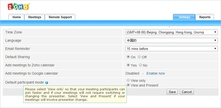The image size is (221, 108).
Task: Click the Zoho logo
Action: tap(18, 7)
